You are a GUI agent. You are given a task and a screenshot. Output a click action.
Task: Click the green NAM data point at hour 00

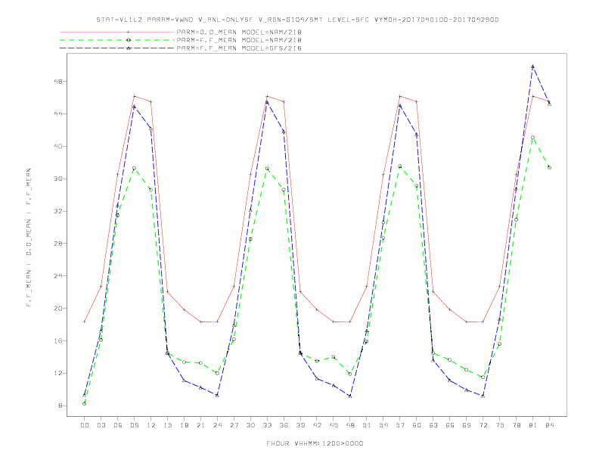point(85,404)
